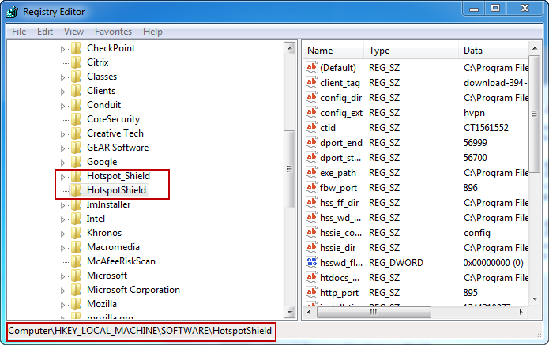Sort values by the Type column header
Viewport: 549px width, 345px height.
411,51
